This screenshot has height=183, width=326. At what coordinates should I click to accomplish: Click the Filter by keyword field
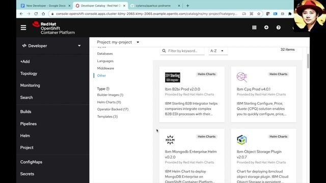pyautogui.click(x=182, y=51)
